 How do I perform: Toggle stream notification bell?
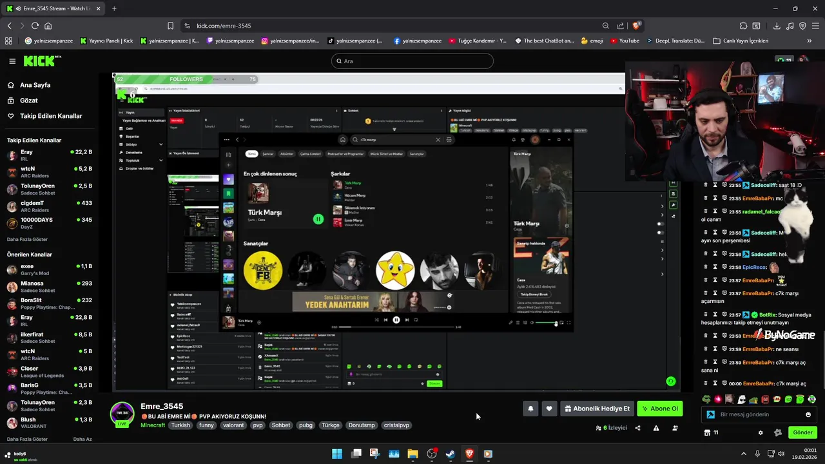530,409
